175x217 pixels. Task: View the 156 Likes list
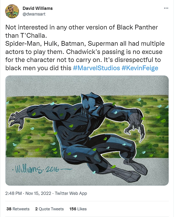[78, 209]
